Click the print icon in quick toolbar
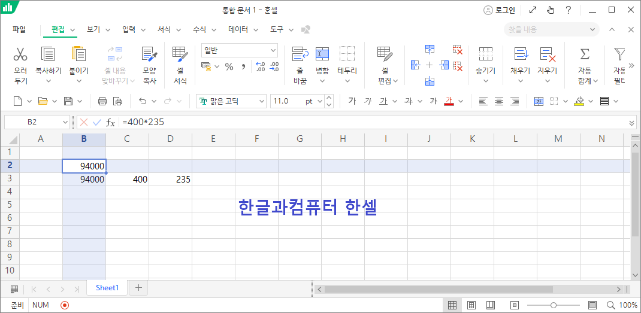The image size is (641, 313). point(102,101)
